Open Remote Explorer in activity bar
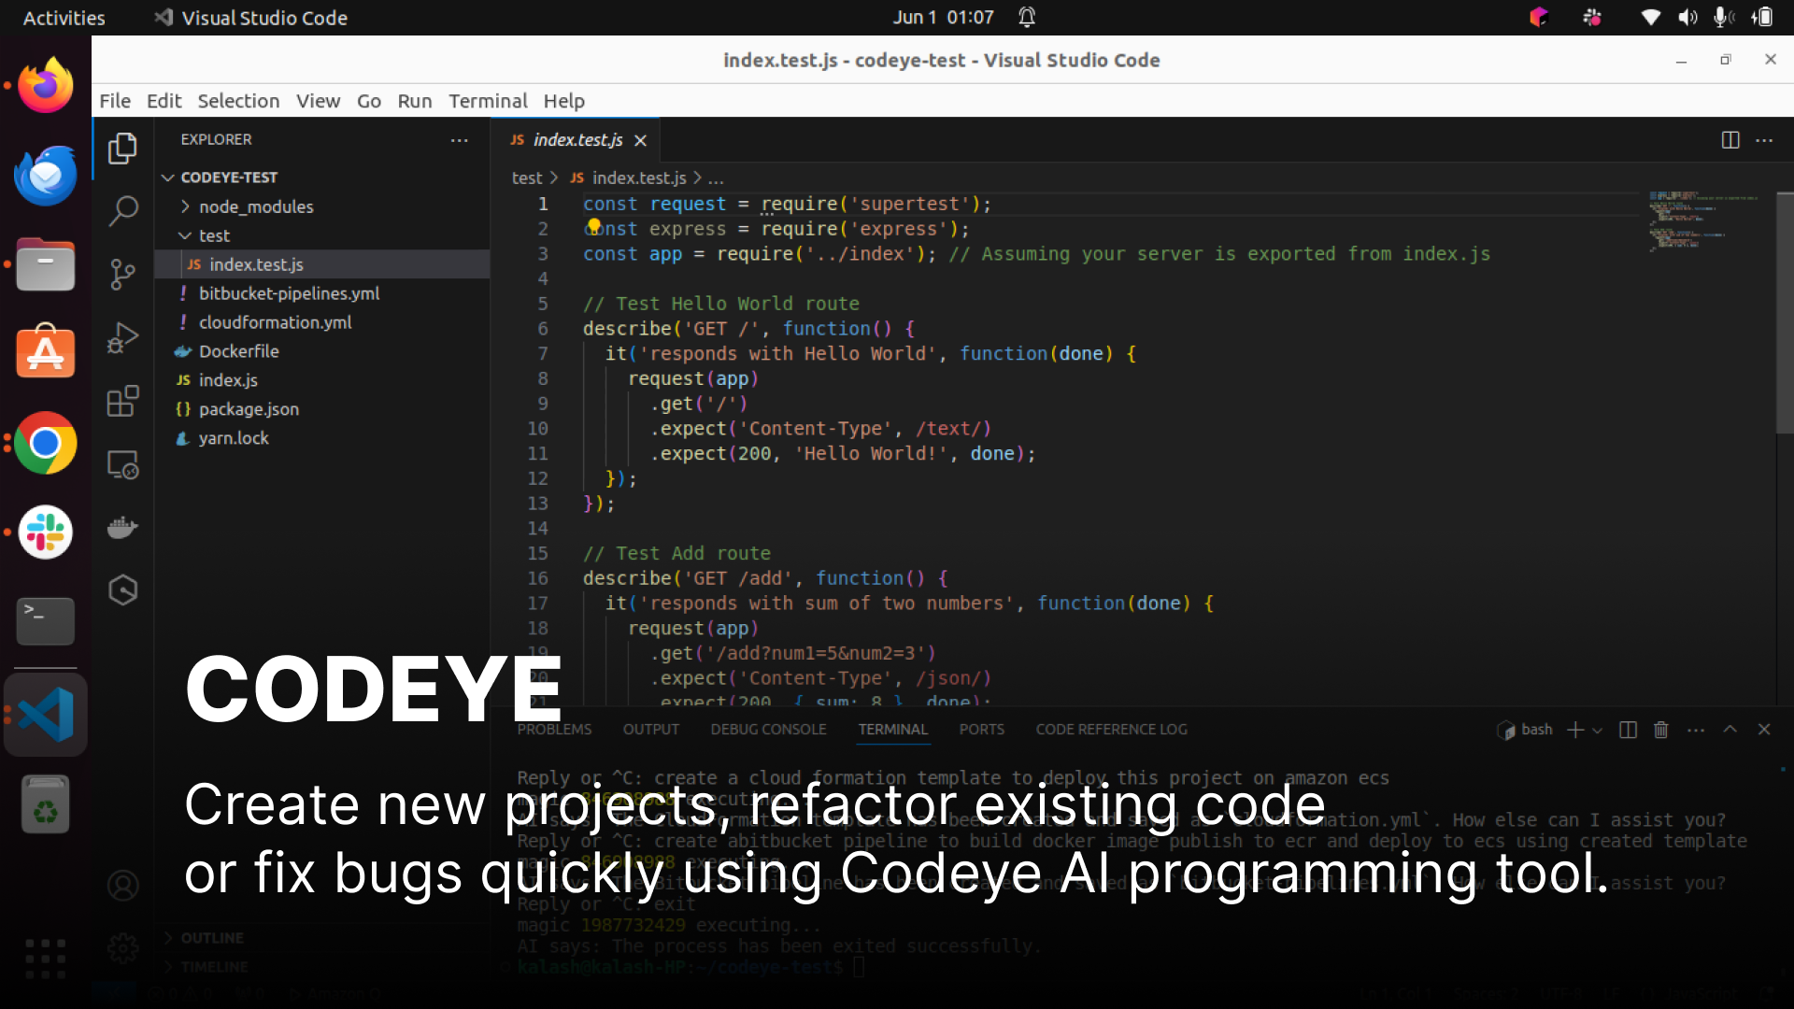Image resolution: width=1794 pixels, height=1009 pixels. tap(122, 464)
